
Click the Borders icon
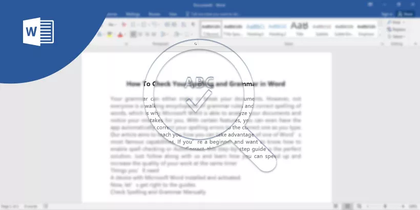click(187, 34)
